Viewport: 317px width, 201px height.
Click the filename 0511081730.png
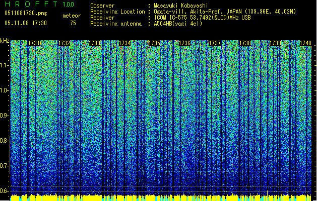click(x=26, y=14)
